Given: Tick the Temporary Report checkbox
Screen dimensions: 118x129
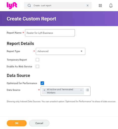Looking at the screenshot, I should click(37, 60).
